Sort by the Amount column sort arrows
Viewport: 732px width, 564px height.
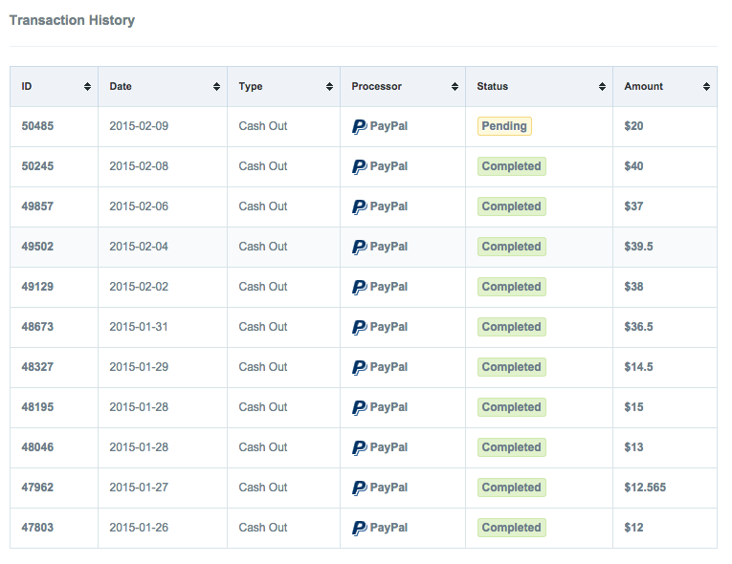pyautogui.click(x=706, y=87)
